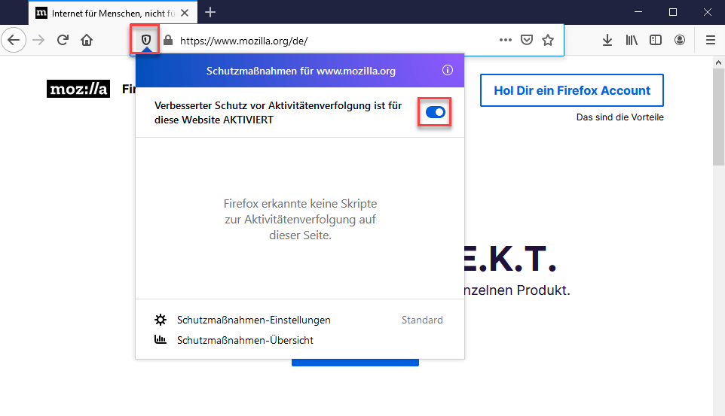Show site security lock information
The width and height of the screenshot is (725, 416).
tap(168, 40)
